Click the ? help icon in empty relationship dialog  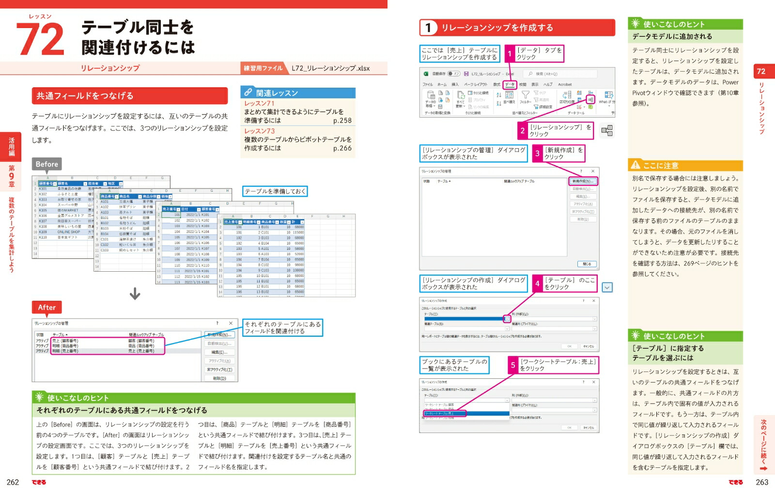(581, 171)
